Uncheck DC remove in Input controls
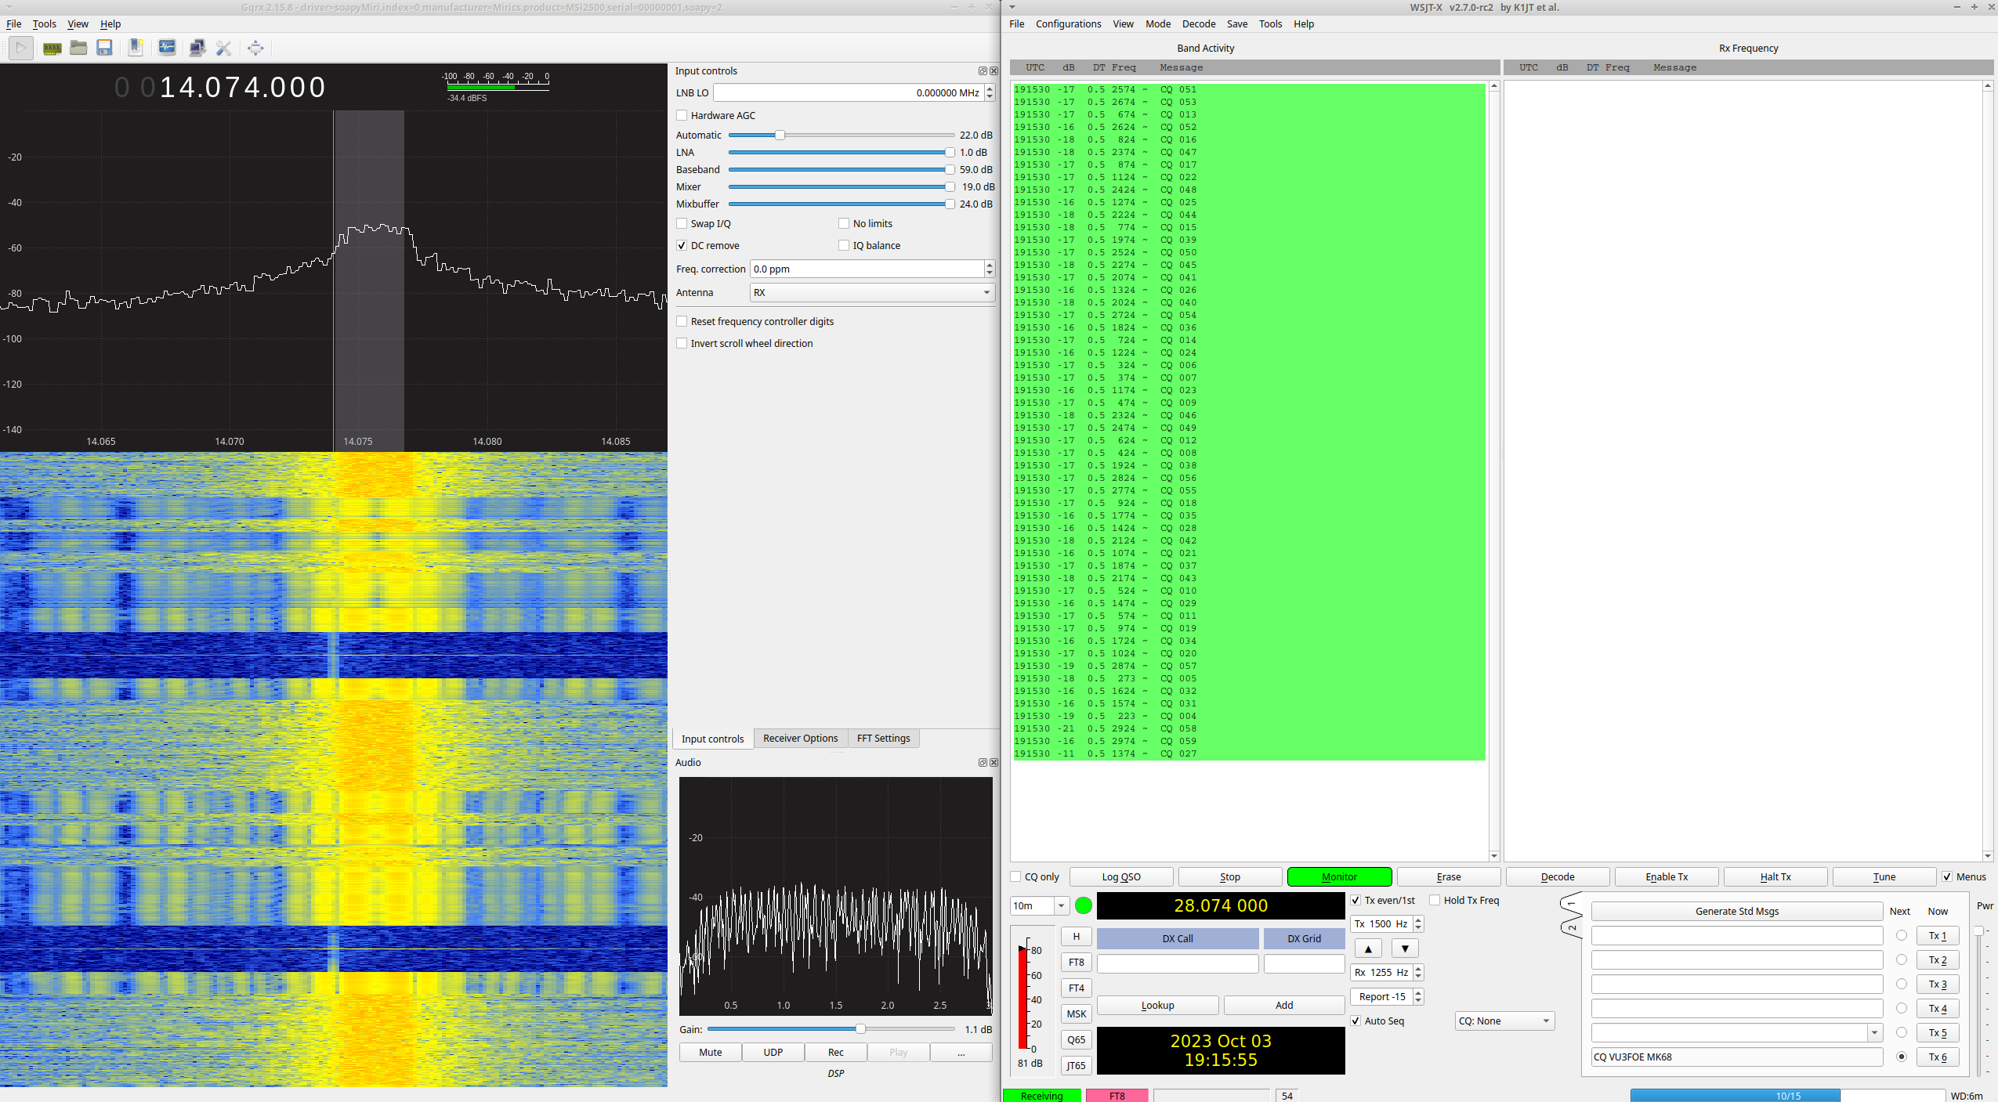The width and height of the screenshot is (1998, 1102). pyautogui.click(x=682, y=245)
